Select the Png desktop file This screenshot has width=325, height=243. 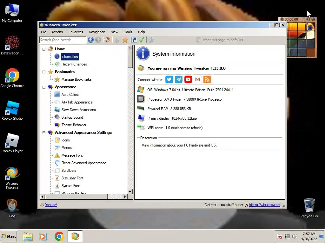(12, 208)
